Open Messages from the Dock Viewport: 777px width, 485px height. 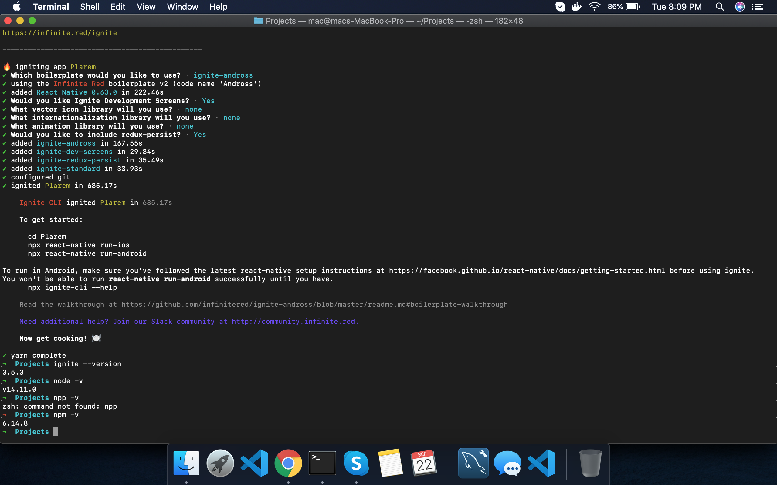(x=507, y=463)
